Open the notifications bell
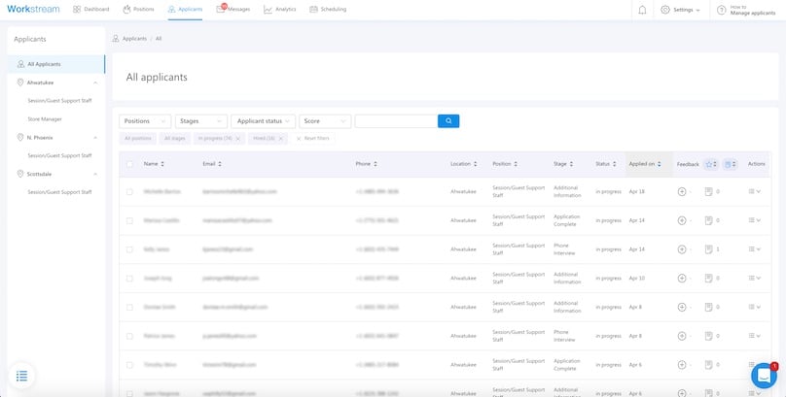The height and width of the screenshot is (397, 786). click(x=642, y=10)
